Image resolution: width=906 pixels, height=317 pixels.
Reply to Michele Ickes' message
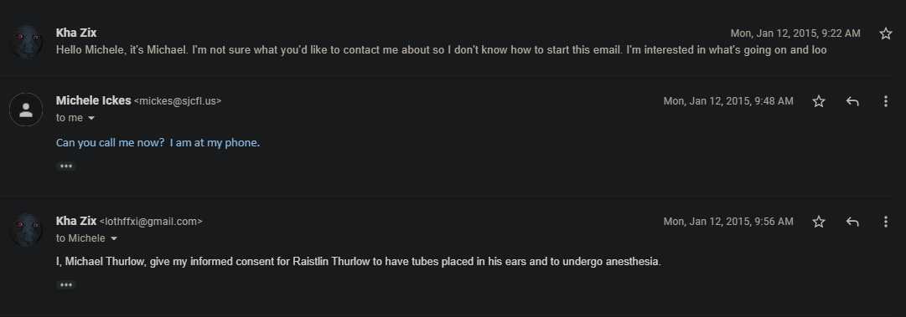point(852,101)
